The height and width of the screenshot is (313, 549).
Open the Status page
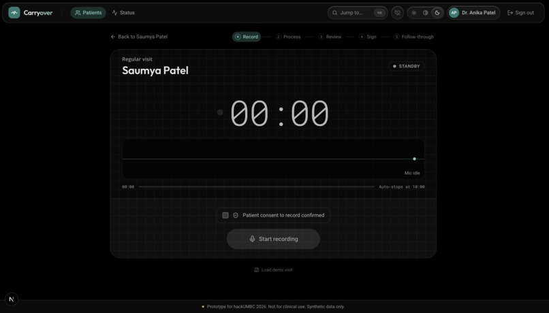(x=123, y=13)
